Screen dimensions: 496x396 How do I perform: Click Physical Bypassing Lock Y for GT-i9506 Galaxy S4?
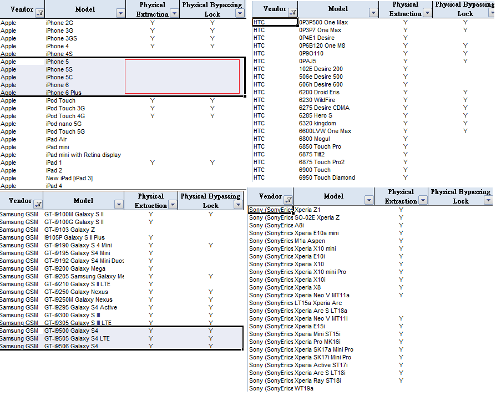pyautogui.click(x=211, y=346)
